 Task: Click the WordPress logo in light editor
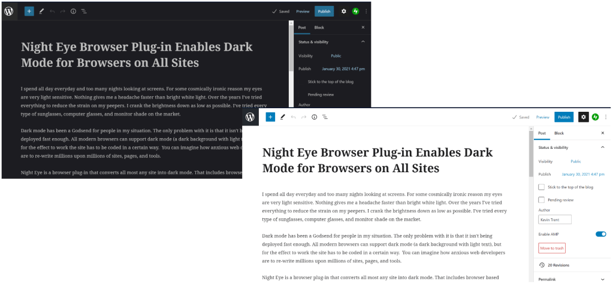point(250,117)
